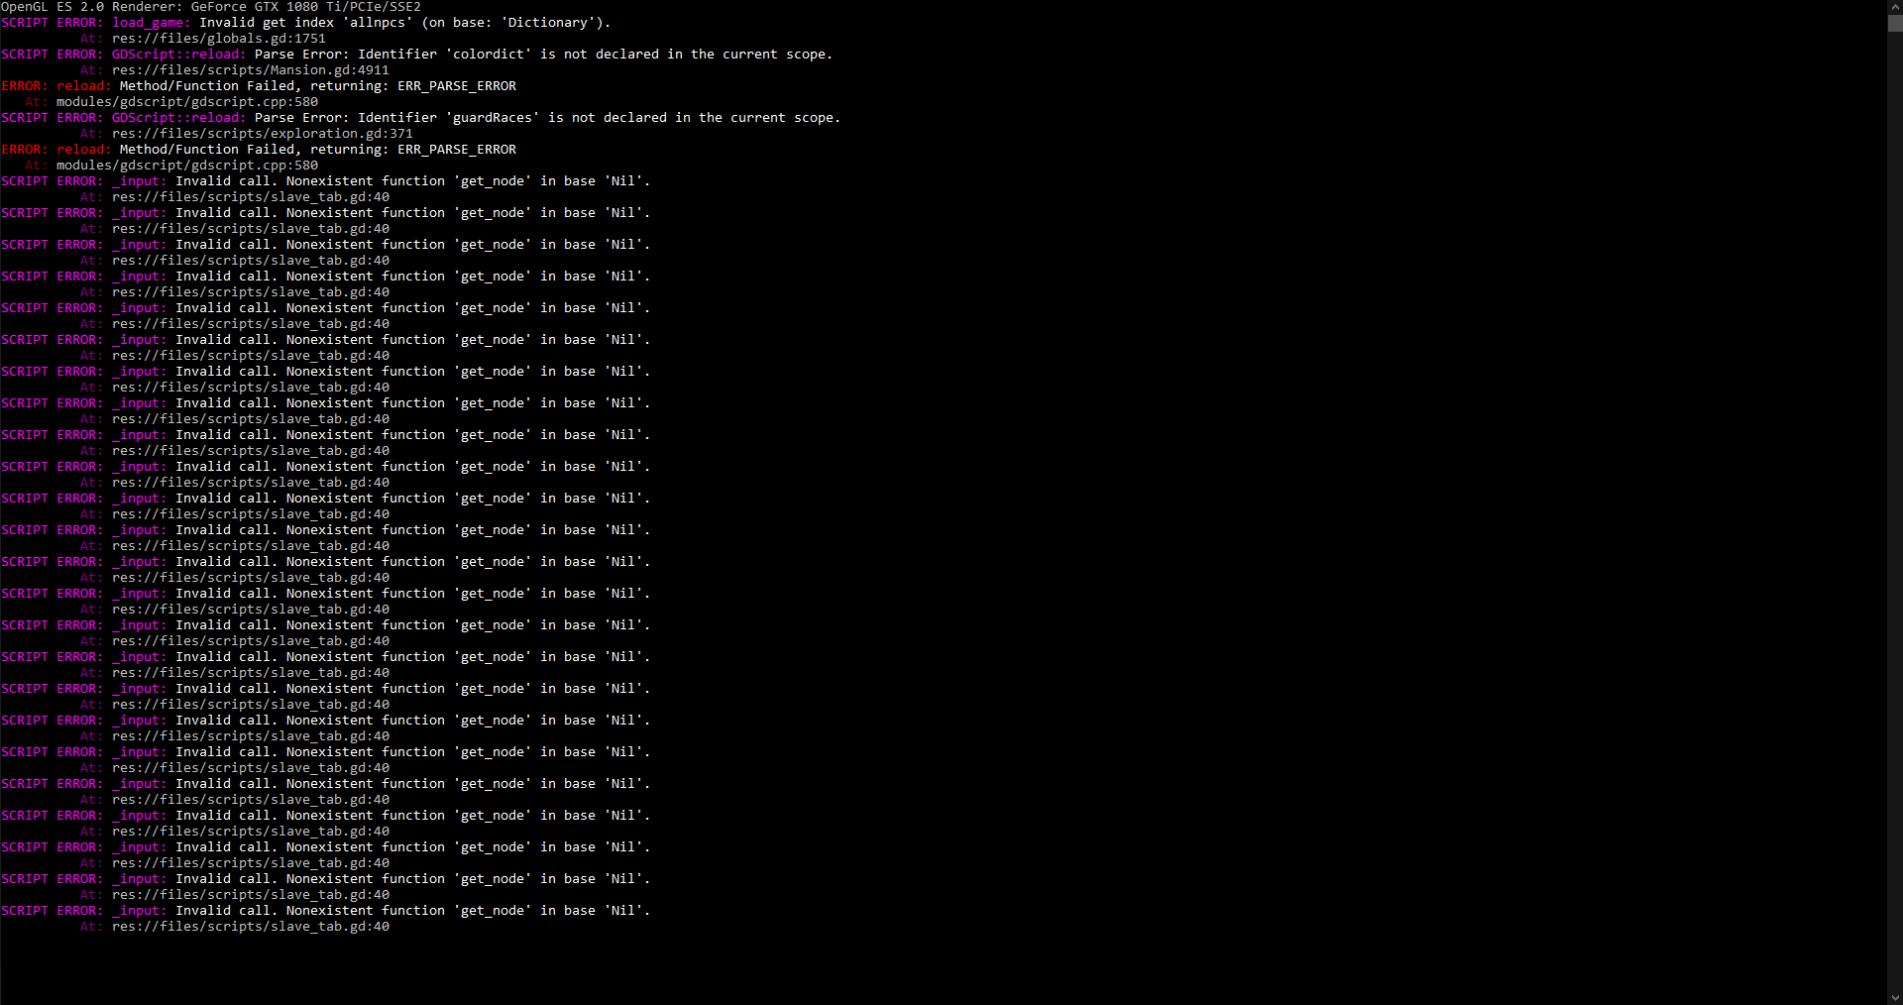The image size is (1903, 1005).
Task: Click the first 'get_node' Nil error line
Action: (x=325, y=181)
